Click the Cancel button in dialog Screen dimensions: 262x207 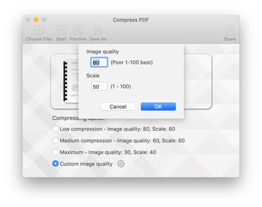point(118,107)
